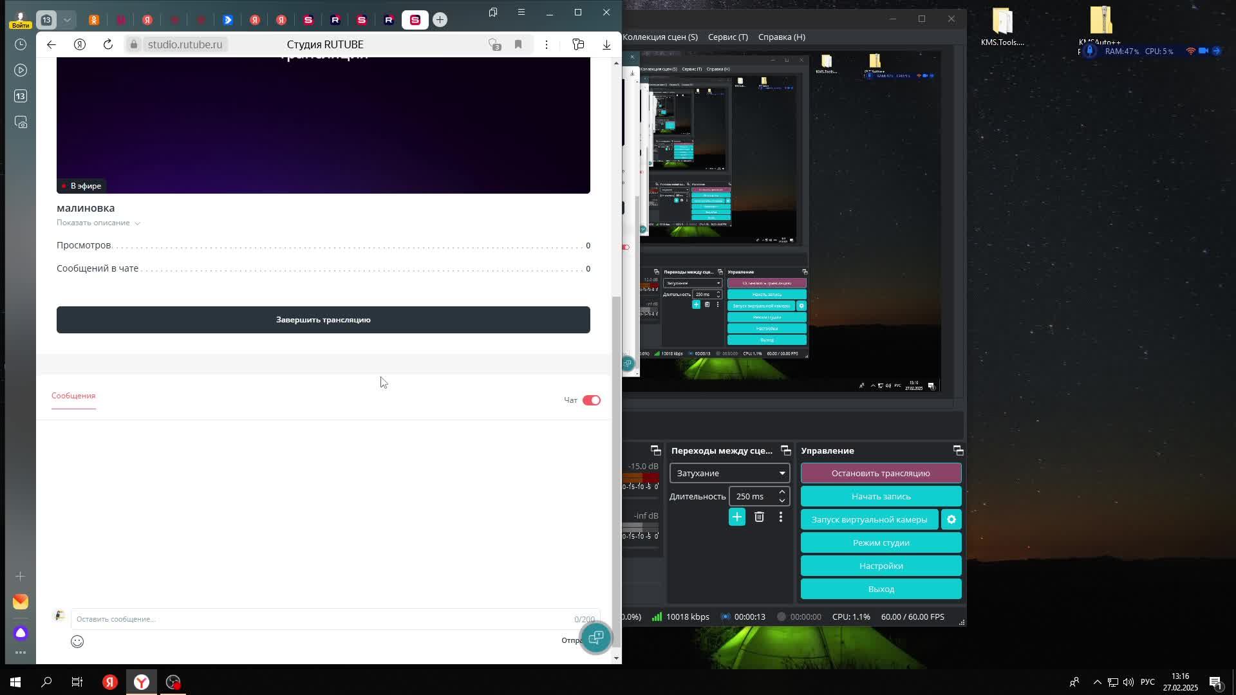The height and width of the screenshot is (695, 1236).
Task: Click the bookmark icon in address bar
Action: (x=518, y=44)
